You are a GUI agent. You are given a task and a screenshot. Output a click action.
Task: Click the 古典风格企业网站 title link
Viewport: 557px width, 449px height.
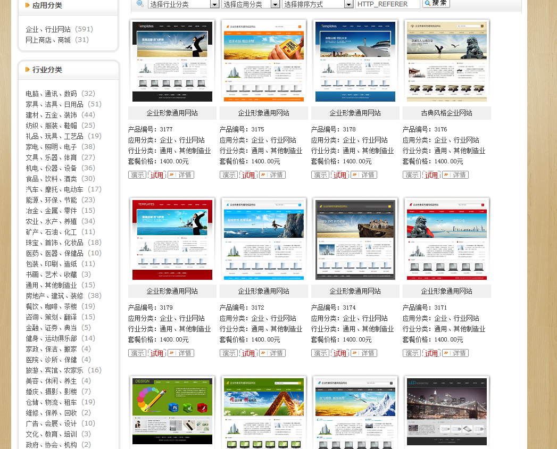click(x=446, y=113)
